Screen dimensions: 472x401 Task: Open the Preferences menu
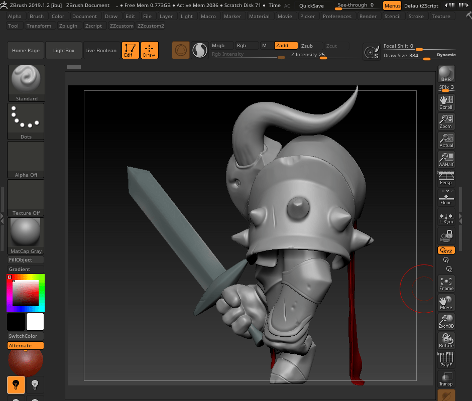point(337,16)
